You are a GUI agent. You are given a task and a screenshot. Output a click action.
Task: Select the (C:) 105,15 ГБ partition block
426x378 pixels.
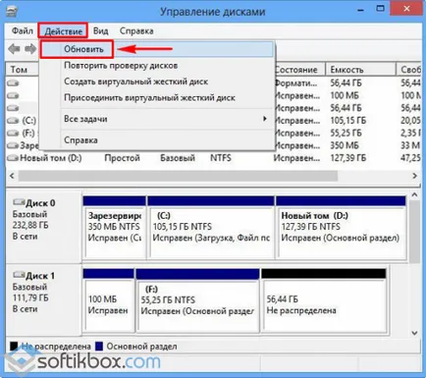[211, 228]
